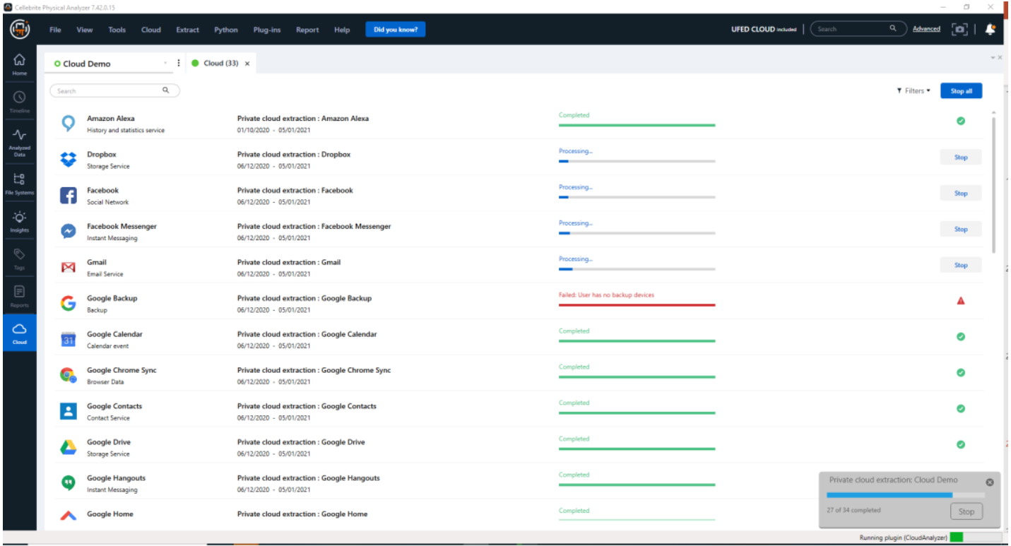This screenshot has width=1011, height=546.
Task: Open the three-dot menu beside Cloud Demo
Action: 178,63
